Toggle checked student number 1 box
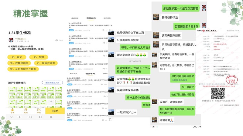 pyautogui.click(x=12, y=90)
